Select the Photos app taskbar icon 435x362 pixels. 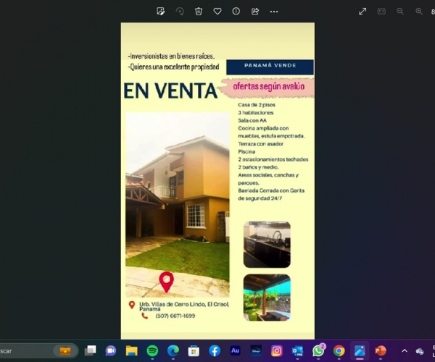(360, 351)
